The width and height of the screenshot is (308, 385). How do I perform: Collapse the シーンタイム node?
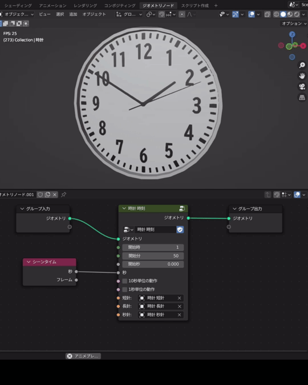click(29, 262)
